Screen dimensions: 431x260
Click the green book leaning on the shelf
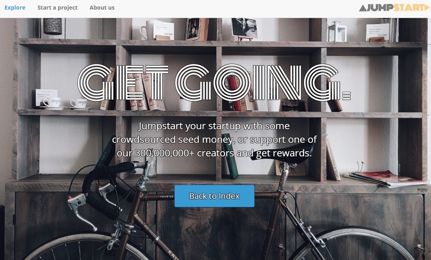(231, 156)
